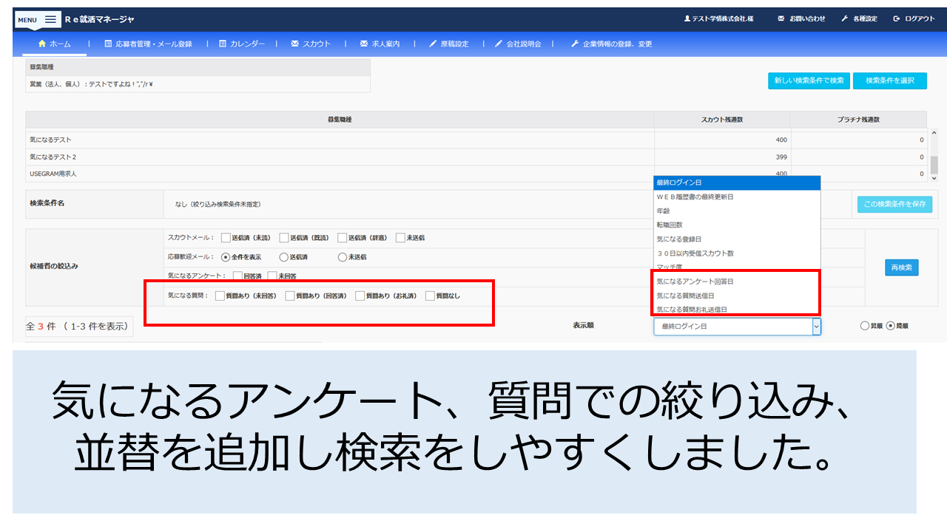Select 昇順 sort order radio
947x532 pixels.
pos(864,326)
